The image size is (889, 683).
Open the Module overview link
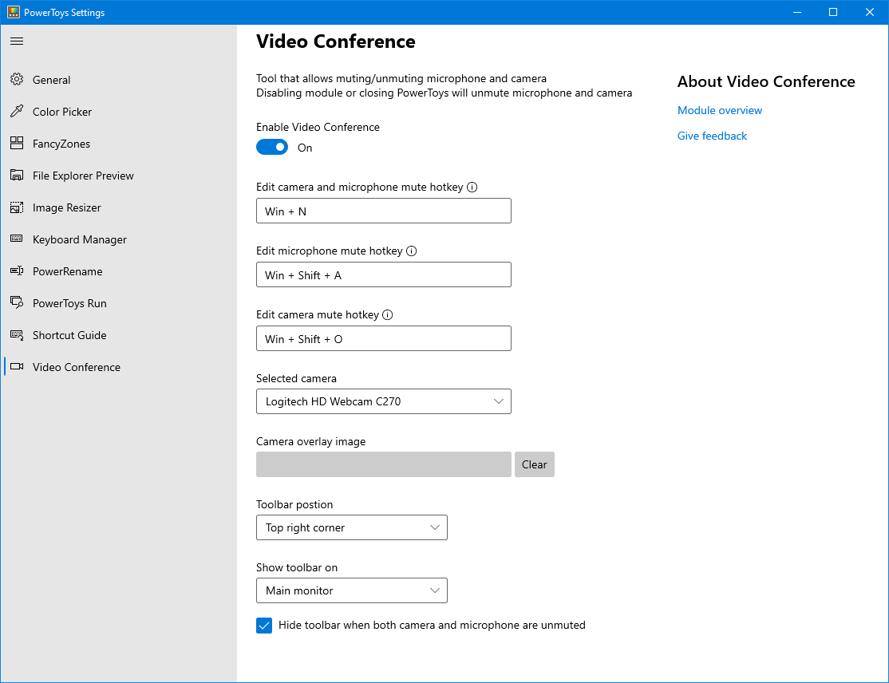(719, 110)
